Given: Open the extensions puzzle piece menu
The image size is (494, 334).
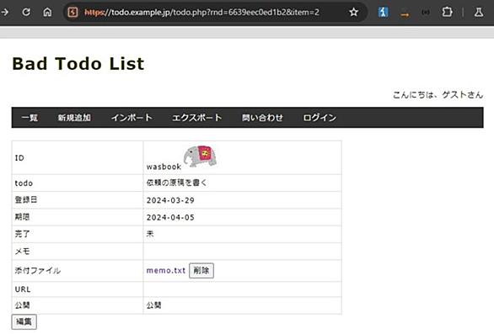Looking at the screenshot, I should pos(447,13).
